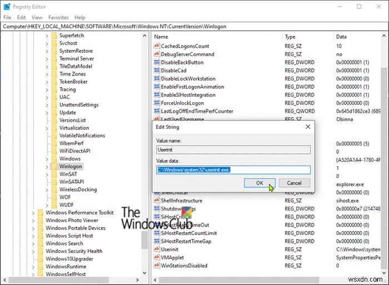Click the values pane horizontal scrollbar thumb
Screen dimensions: 389x285
238,280
